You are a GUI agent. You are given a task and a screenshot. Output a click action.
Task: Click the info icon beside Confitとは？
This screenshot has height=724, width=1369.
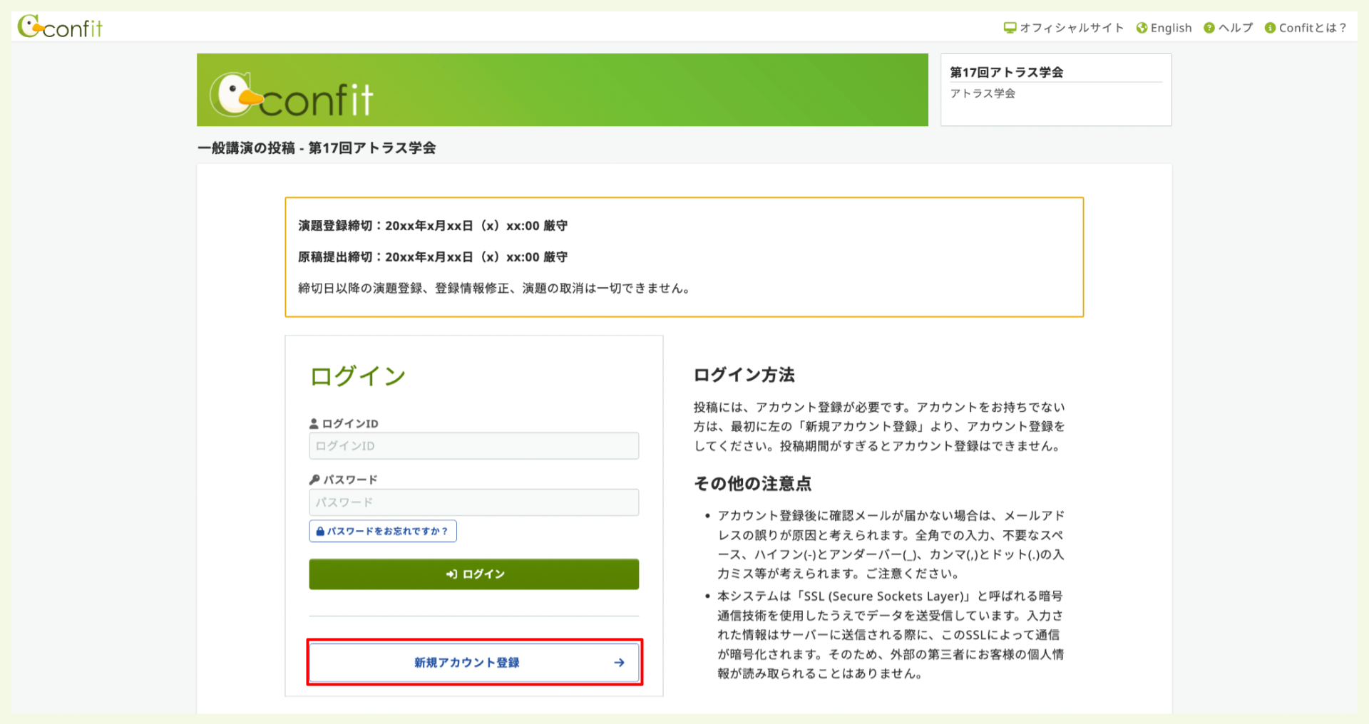(x=1270, y=28)
